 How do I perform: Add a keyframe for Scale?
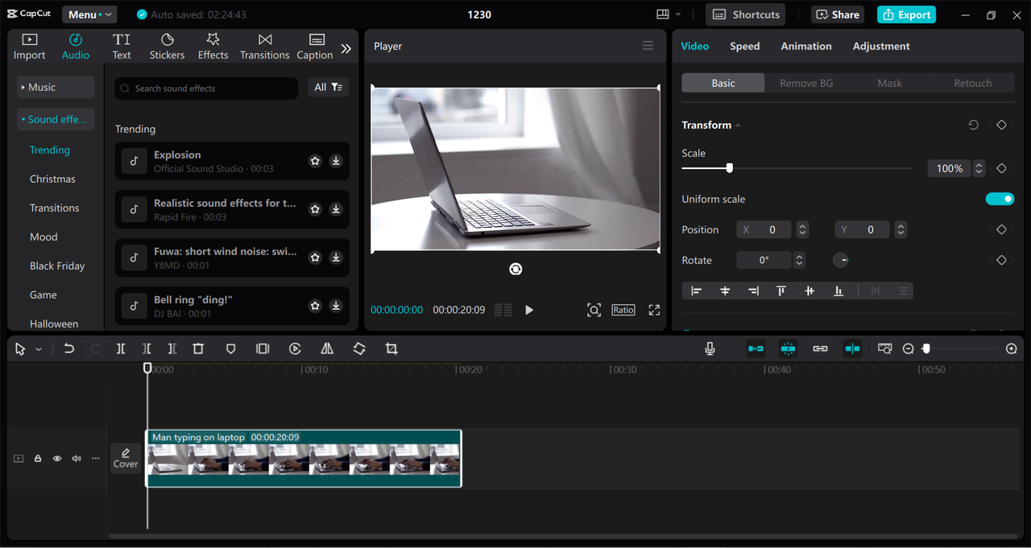tap(1001, 168)
